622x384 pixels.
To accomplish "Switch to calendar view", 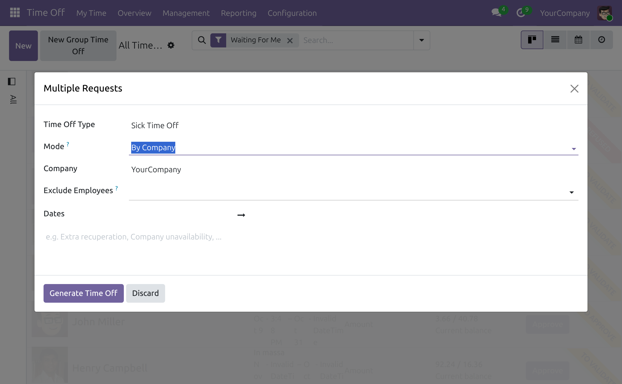I will point(578,40).
